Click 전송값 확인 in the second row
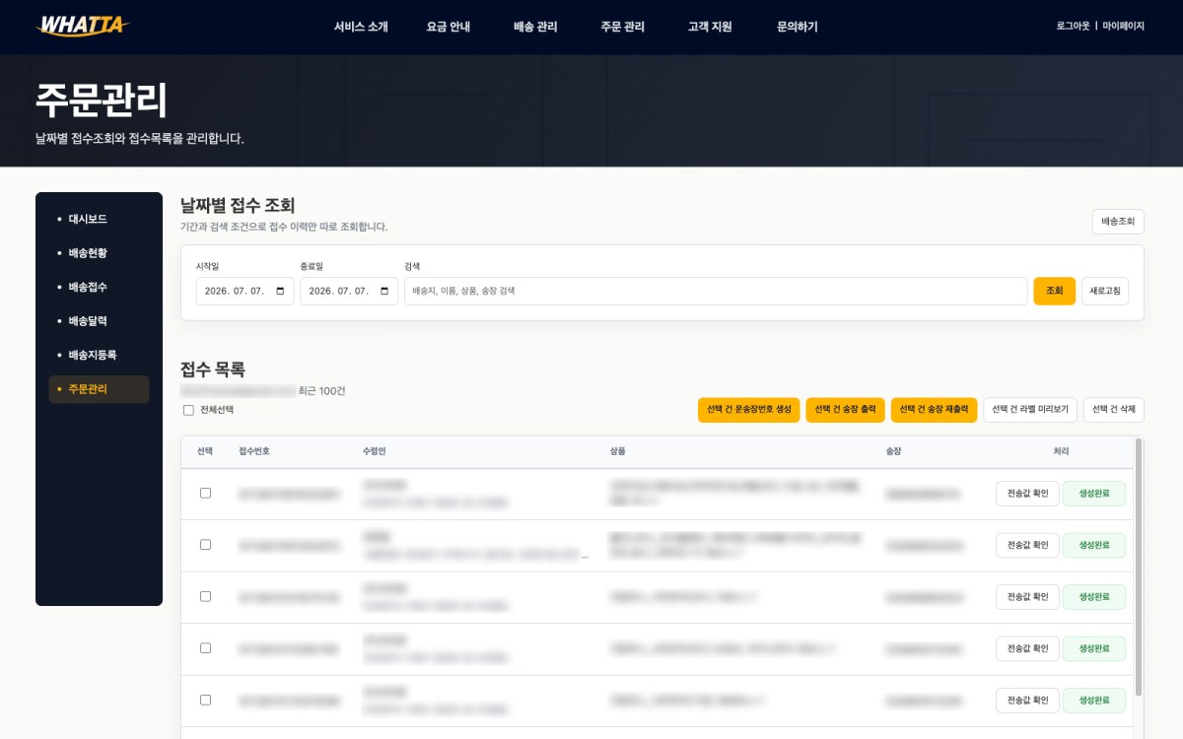The width and height of the screenshot is (1183, 739). click(x=1027, y=545)
